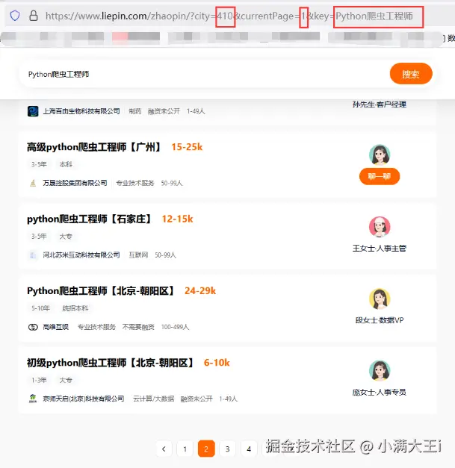This screenshot has height=468, width=455.
Task: Click the 100-499人 company size text
Action: point(175,327)
